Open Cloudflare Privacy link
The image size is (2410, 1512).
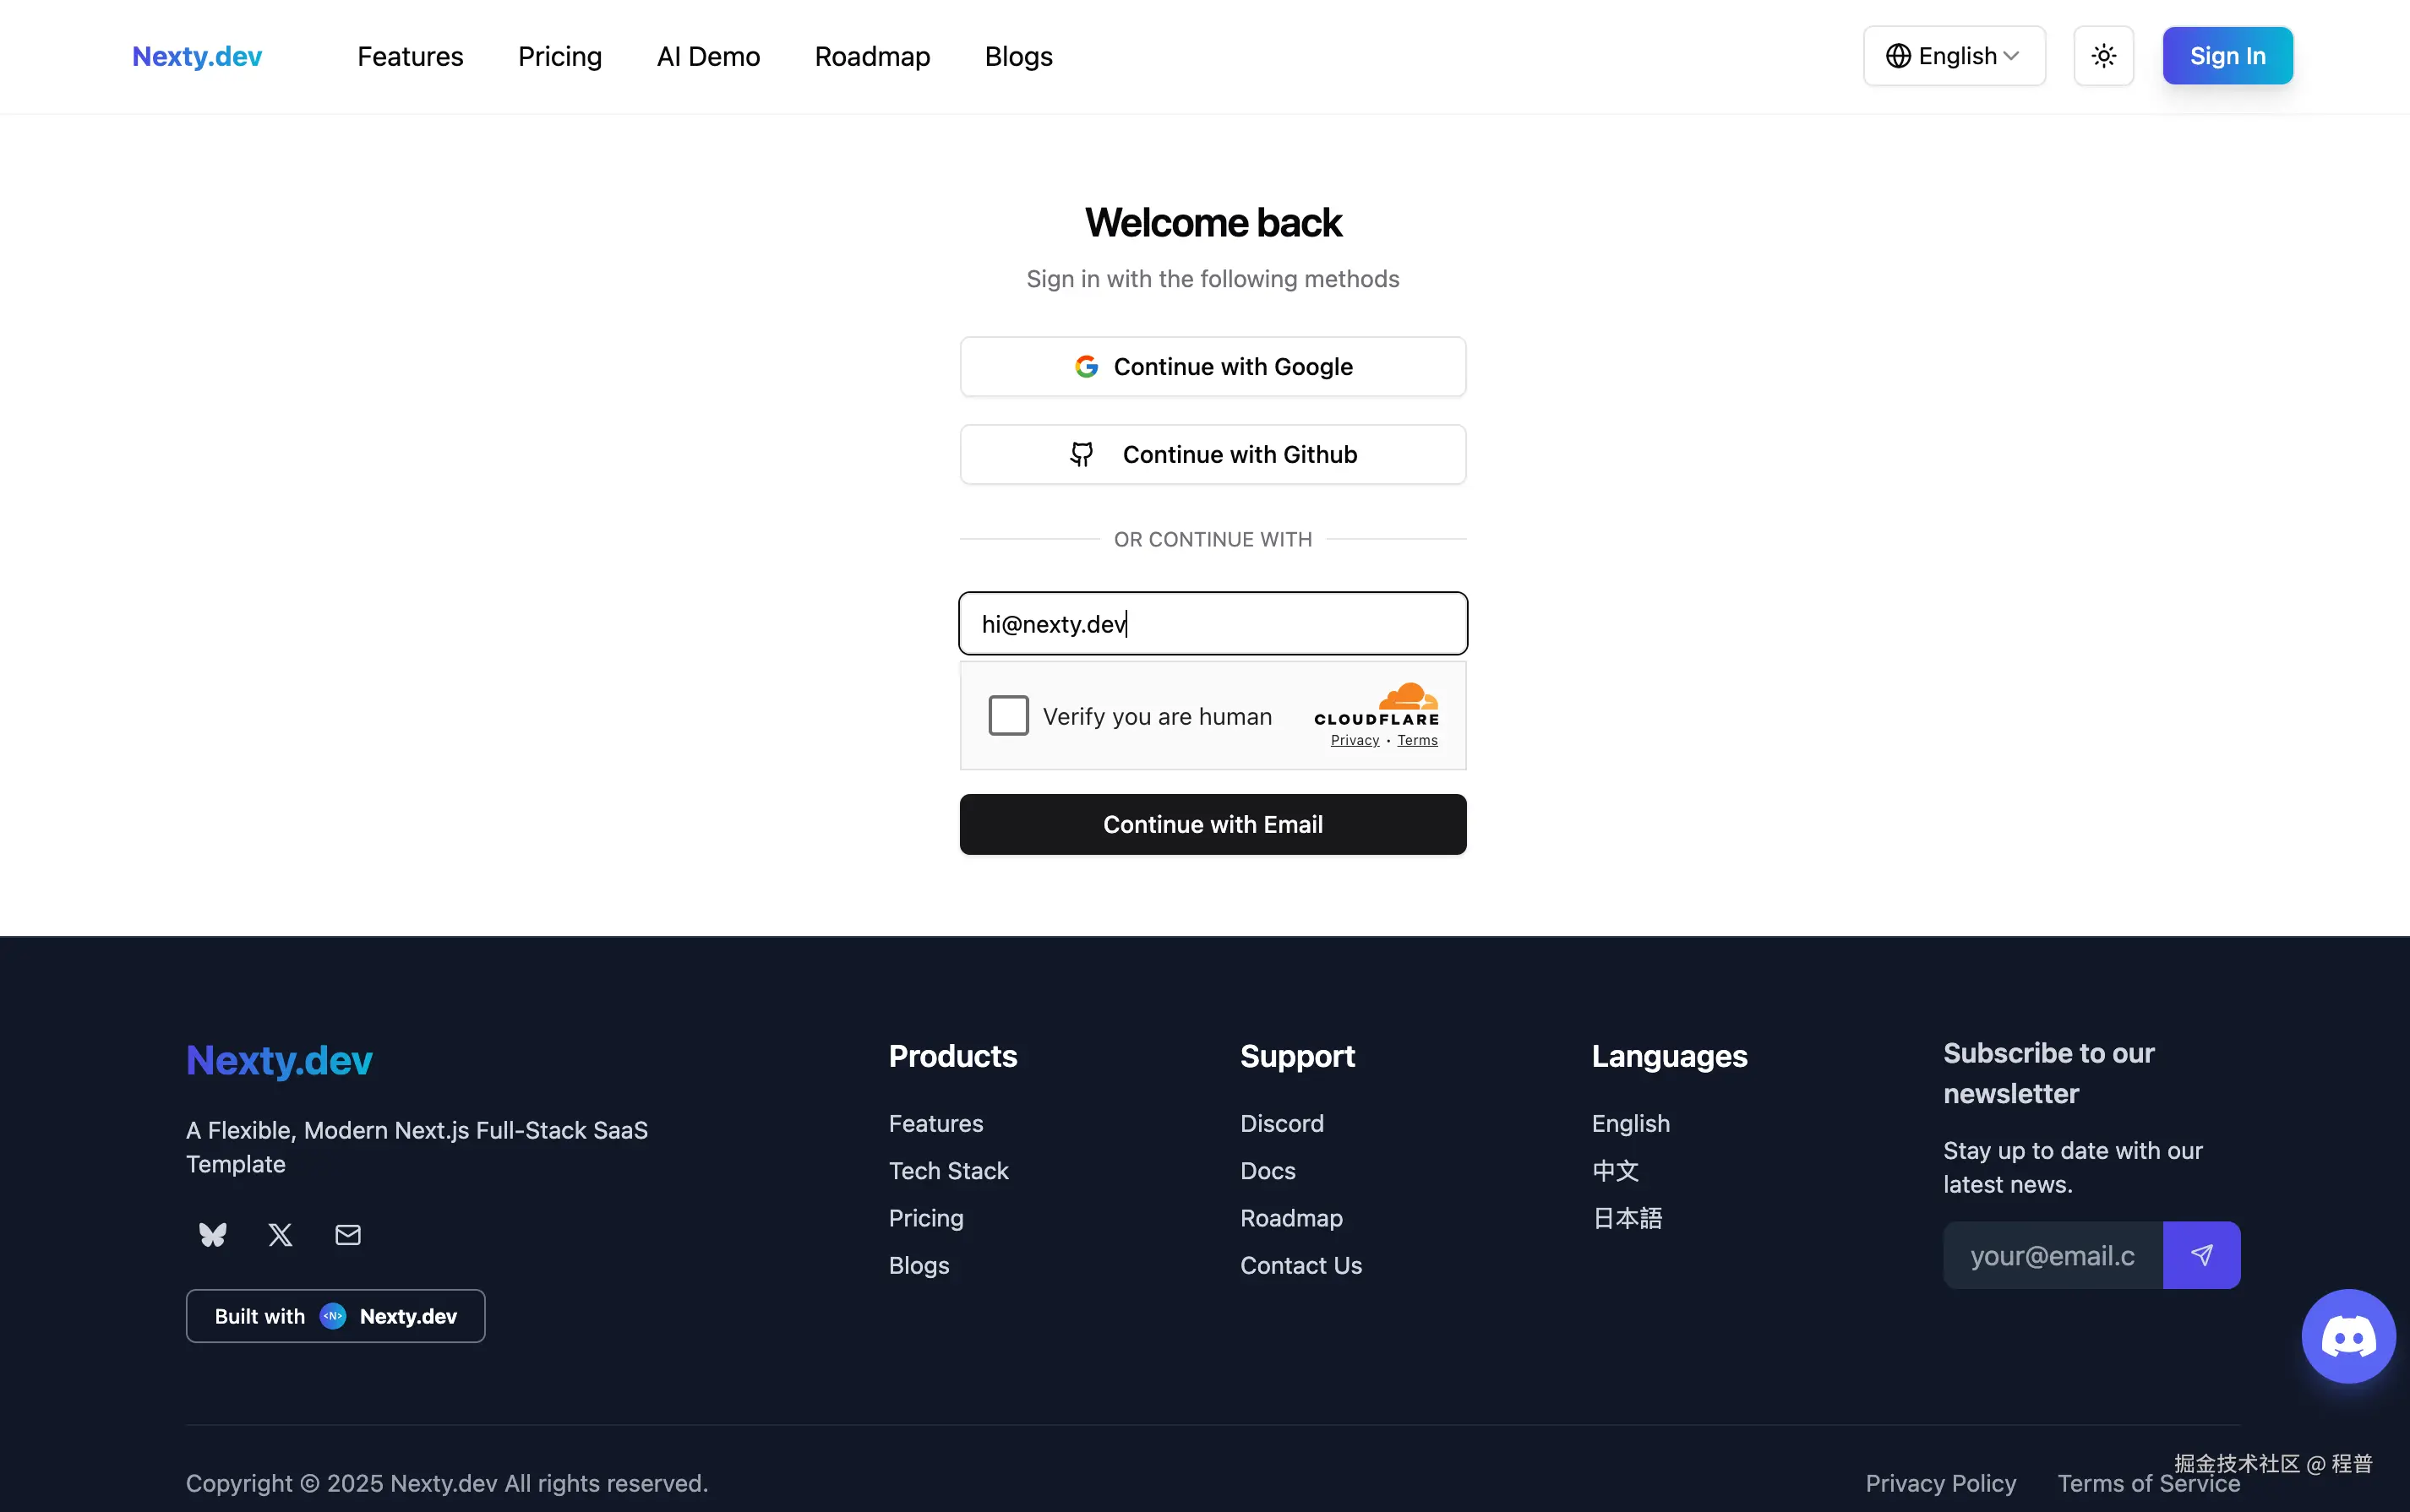click(x=1355, y=741)
